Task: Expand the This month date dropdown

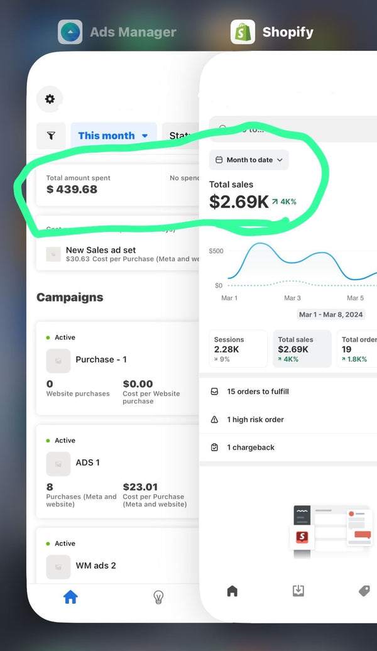Action: point(114,136)
